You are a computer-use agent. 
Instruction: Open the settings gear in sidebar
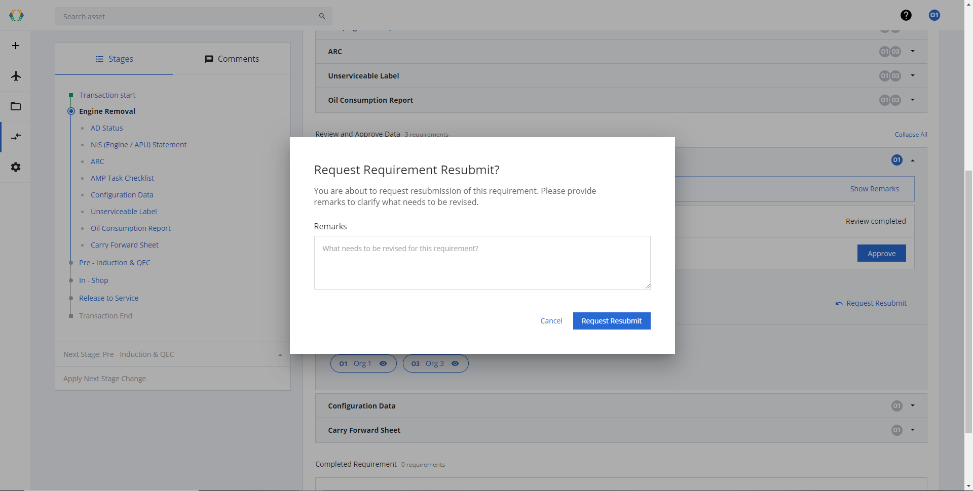[16, 167]
